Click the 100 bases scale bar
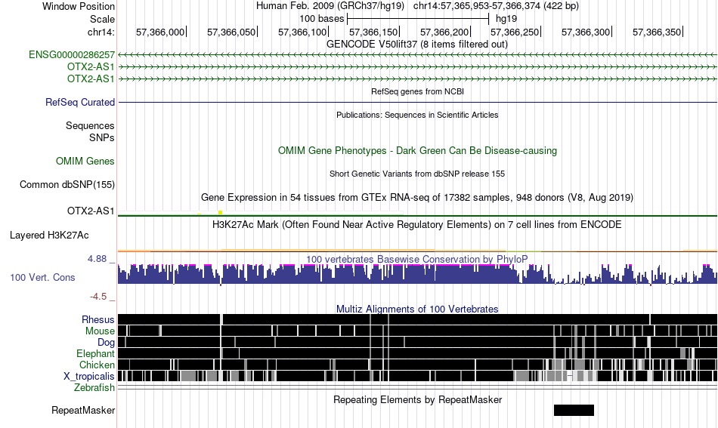The image size is (718, 428). click(418, 19)
